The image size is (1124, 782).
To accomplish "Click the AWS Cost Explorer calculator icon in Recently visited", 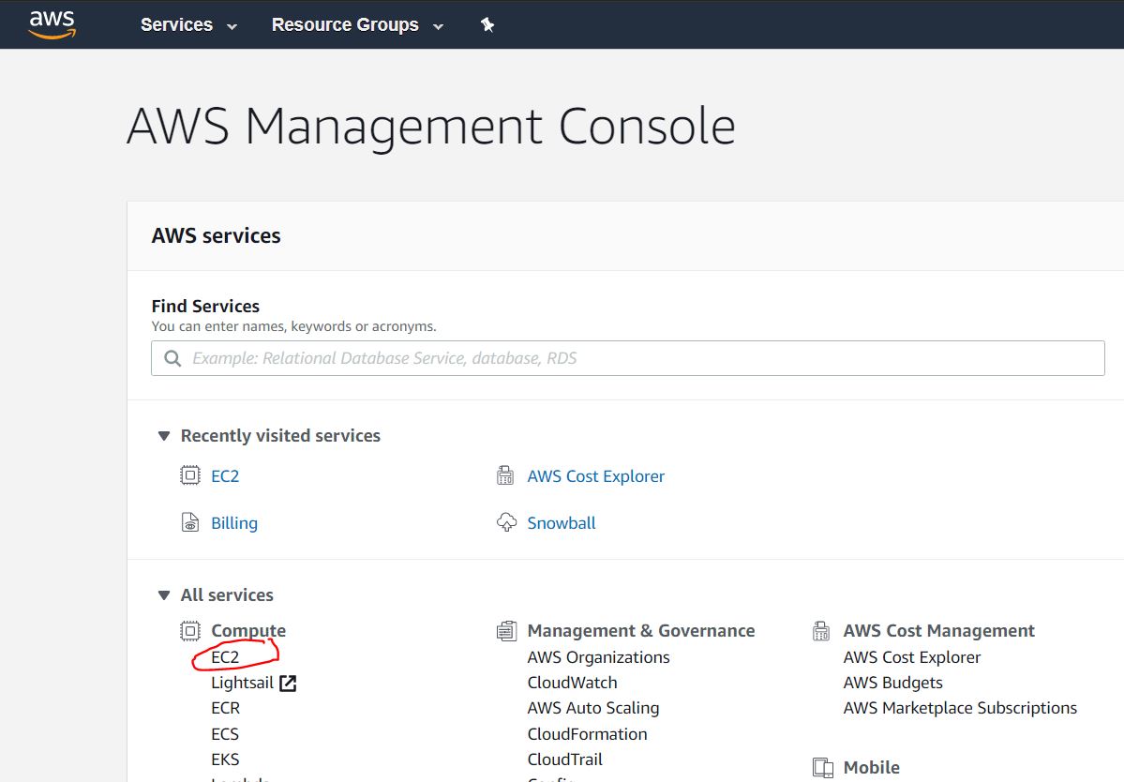I will [x=505, y=475].
